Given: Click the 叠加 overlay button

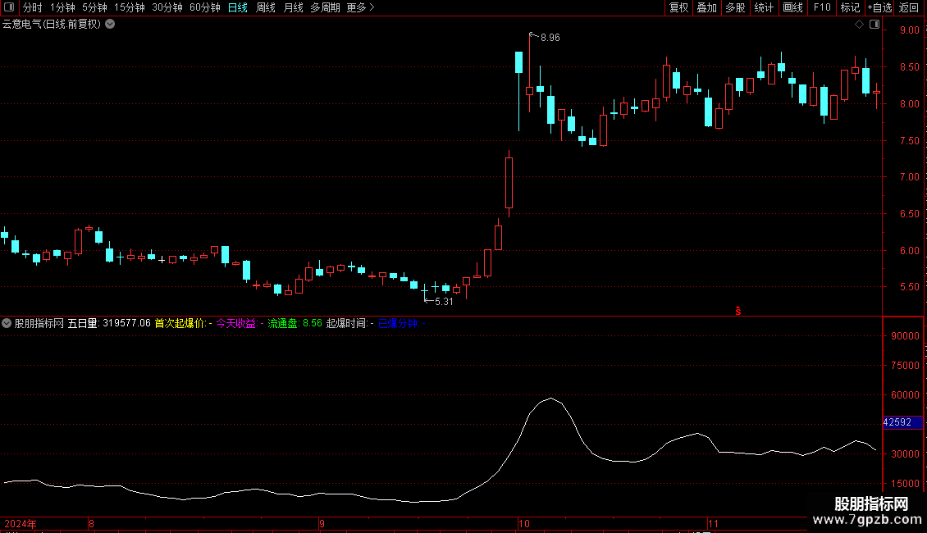Looking at the screenshot, I should click(706, 7).
